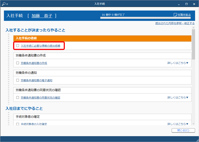The image size is (199, 142).
Task: Click the 入社することが決まったらやること heading
Action: pos(35,30)
